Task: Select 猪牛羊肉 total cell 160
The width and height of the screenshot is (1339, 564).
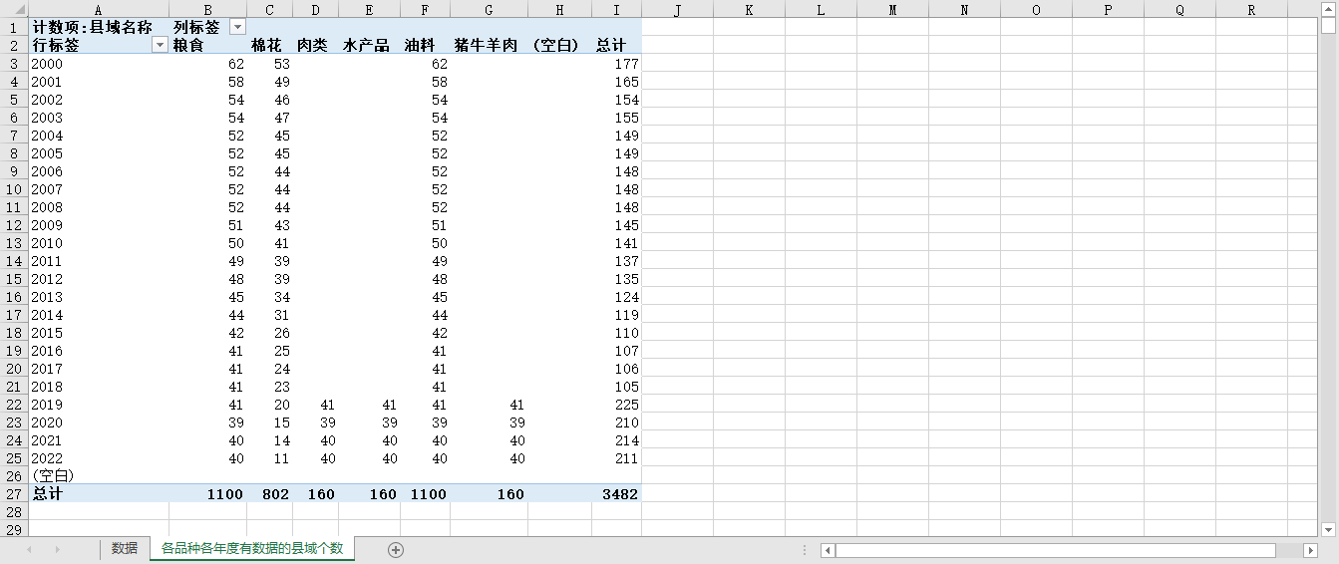Action: point(489,493)
